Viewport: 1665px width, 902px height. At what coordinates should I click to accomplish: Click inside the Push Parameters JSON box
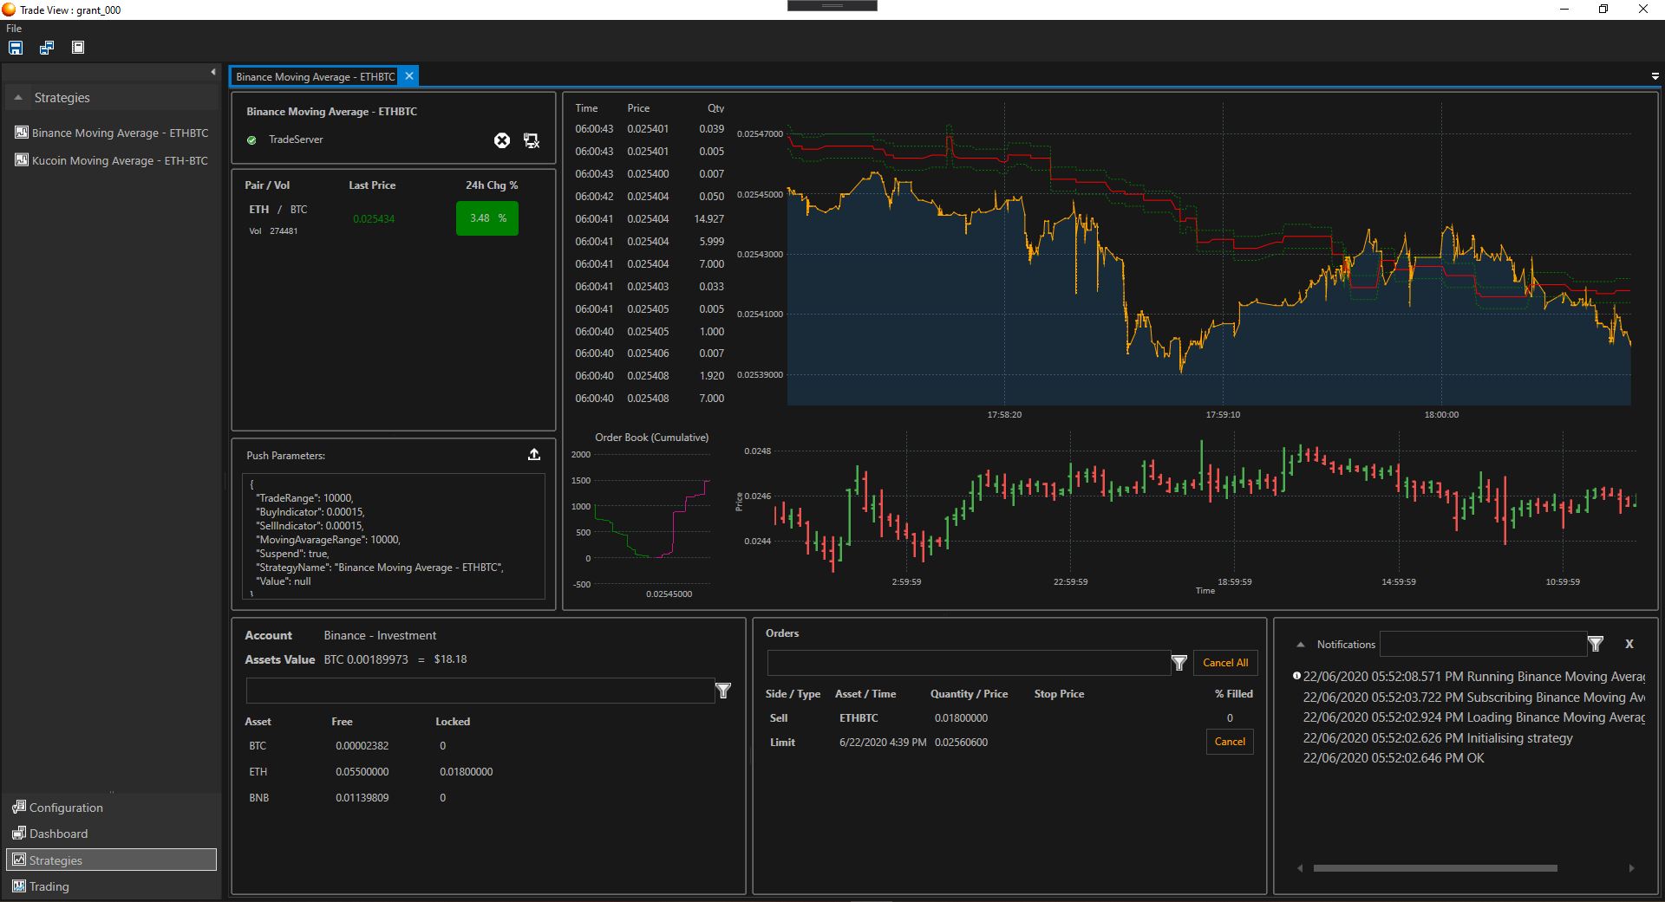pos(394,536)
